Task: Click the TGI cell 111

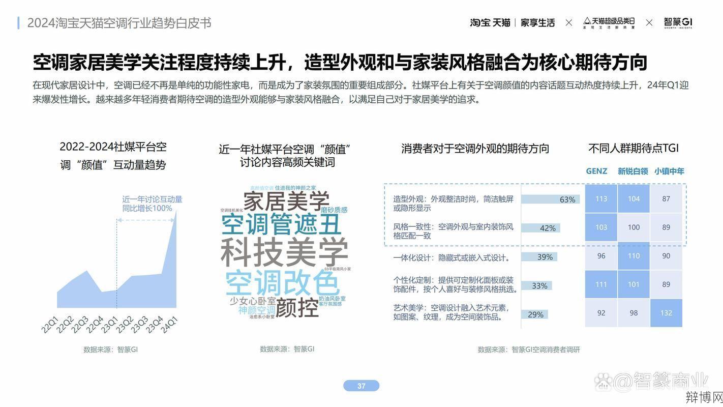Action: (601, 284)
